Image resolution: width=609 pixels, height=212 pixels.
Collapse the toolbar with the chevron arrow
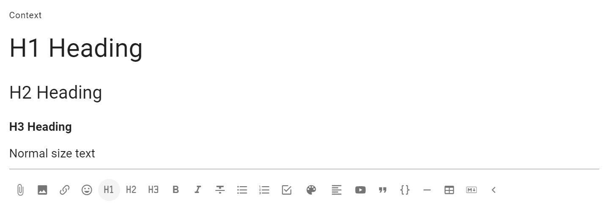click(494, 190)
